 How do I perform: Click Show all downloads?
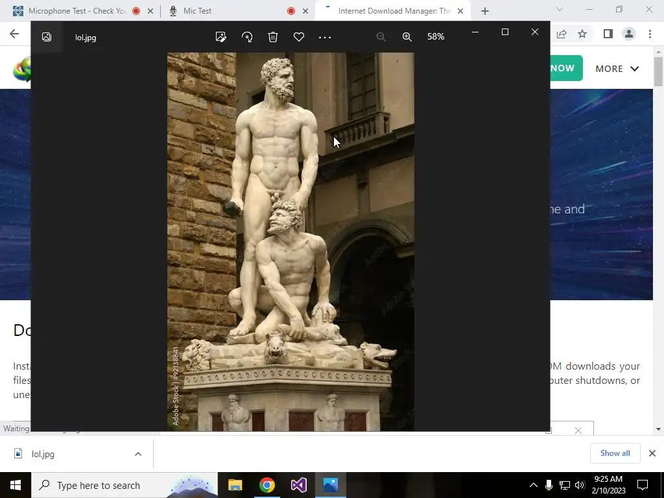point(615,453)
